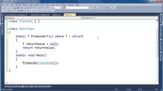Save the current file with the floppy icon
The image size is (163, 91).
pyautogui.click(x=15, y=8)
